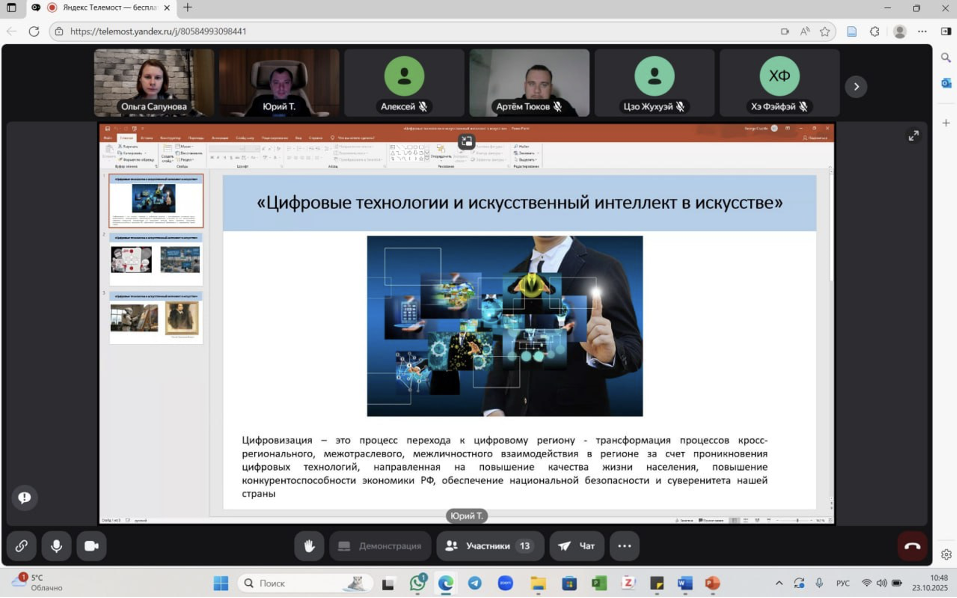
Task: Click the picture-in-picture icon above slide
Action: click(x=466, y=141)
